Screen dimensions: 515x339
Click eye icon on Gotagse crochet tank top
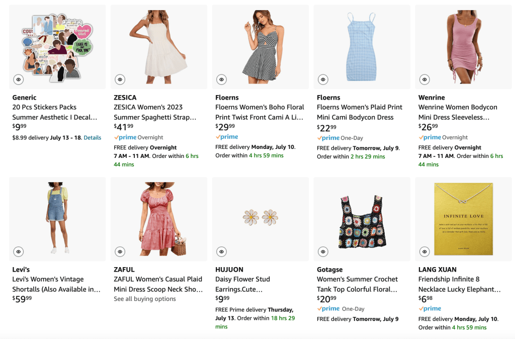(x=323, y=251)
